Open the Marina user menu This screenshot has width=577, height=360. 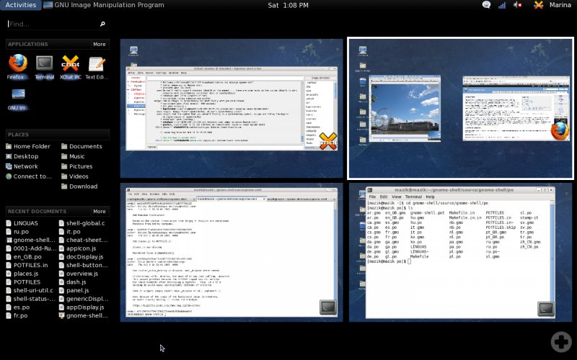pyautogui.click(x=561, y=5)
